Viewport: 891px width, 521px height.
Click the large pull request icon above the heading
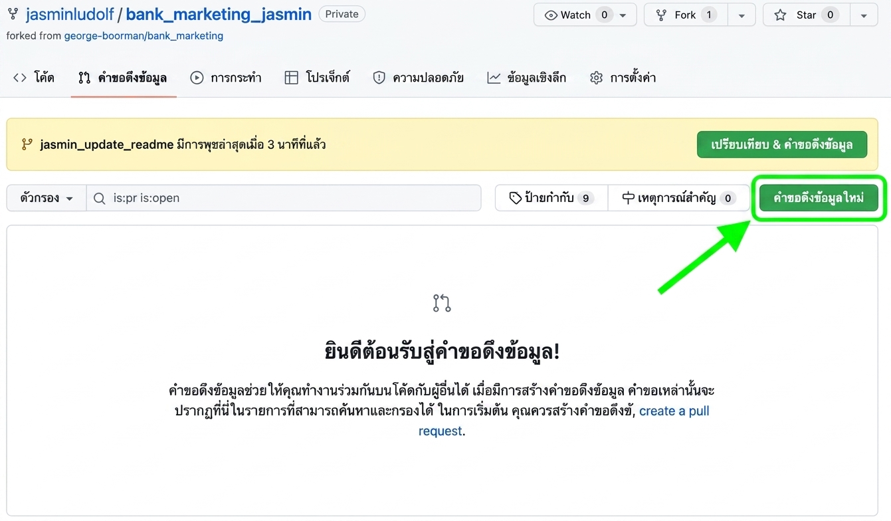[x=442, y=303]
